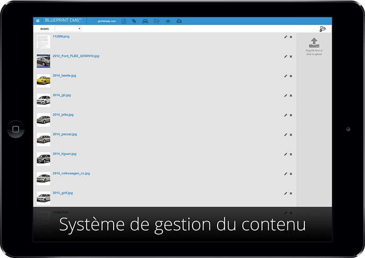Edit the 2014_beetle.jpg asset
This screenshot has height=258, width=365.
[286, 76]
